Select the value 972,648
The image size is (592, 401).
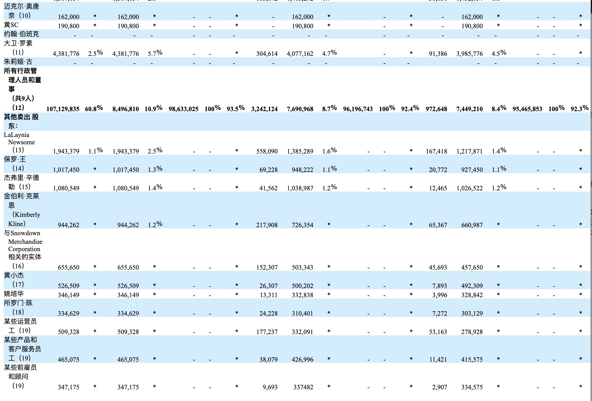[436, 109]
